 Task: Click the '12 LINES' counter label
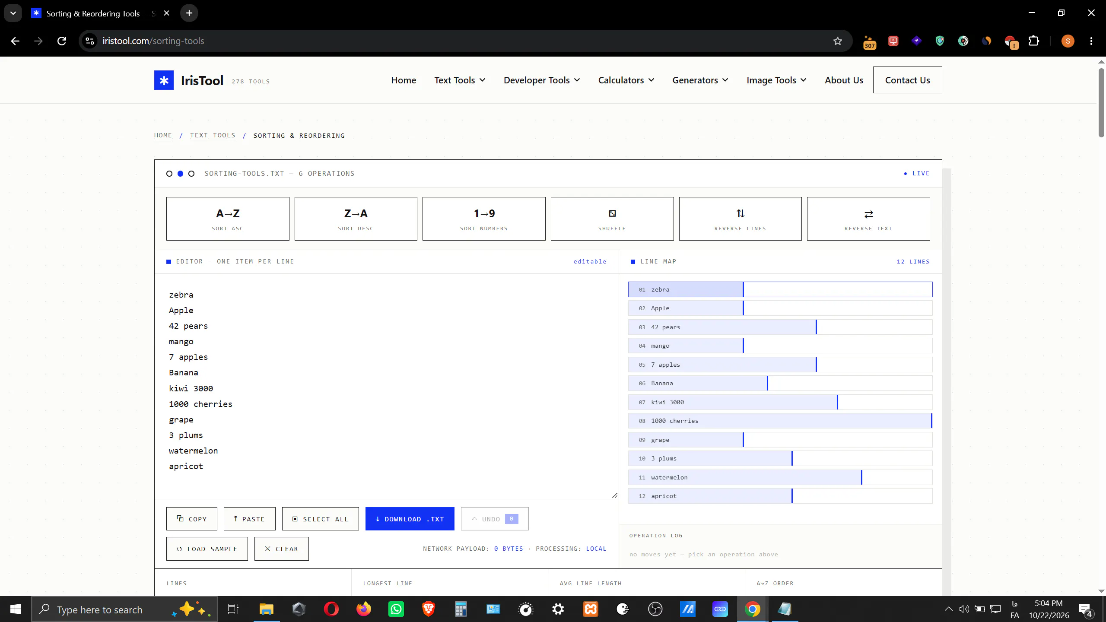(913, 261)
